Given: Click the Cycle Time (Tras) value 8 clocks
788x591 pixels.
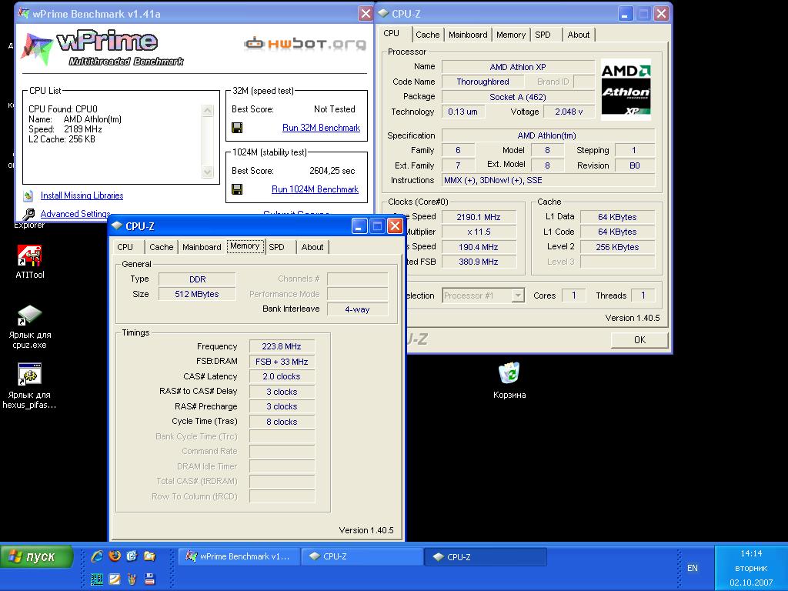Looking at the screenshot, I should (282, 422).
